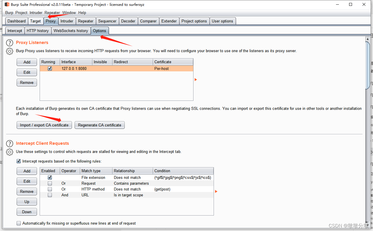This screenshot has height=231, width=373.
Task: Open Proxy Listeners help question-mark icon
Action: point(10,43)
